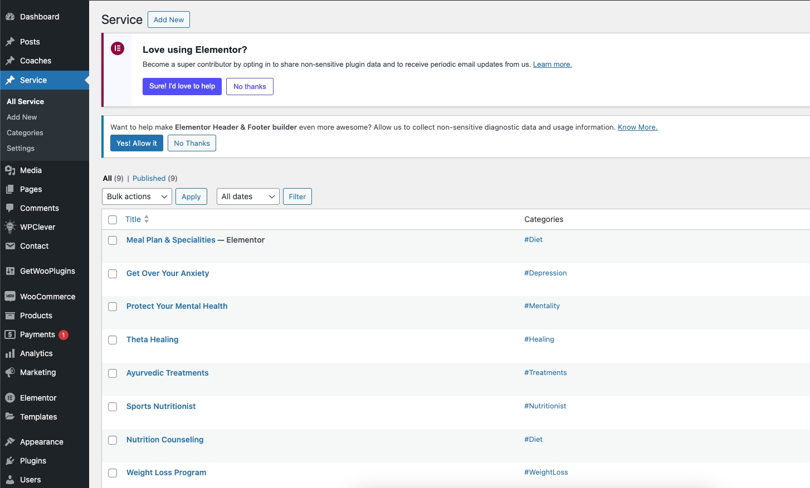Dismiss the Elementor notice with No thanks

click(250, 87)
